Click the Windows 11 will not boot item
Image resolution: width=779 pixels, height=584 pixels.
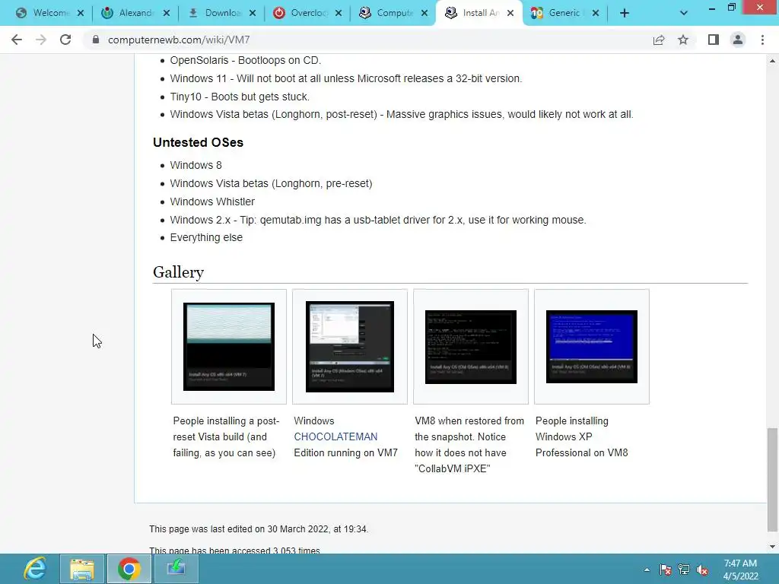point(346,78)
